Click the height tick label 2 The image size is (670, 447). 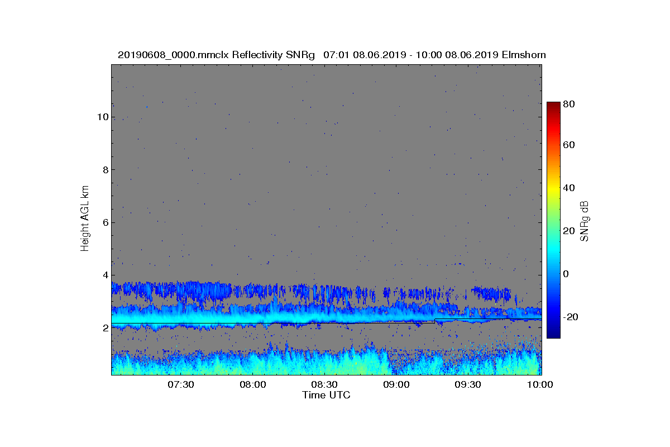pos(104,328)
